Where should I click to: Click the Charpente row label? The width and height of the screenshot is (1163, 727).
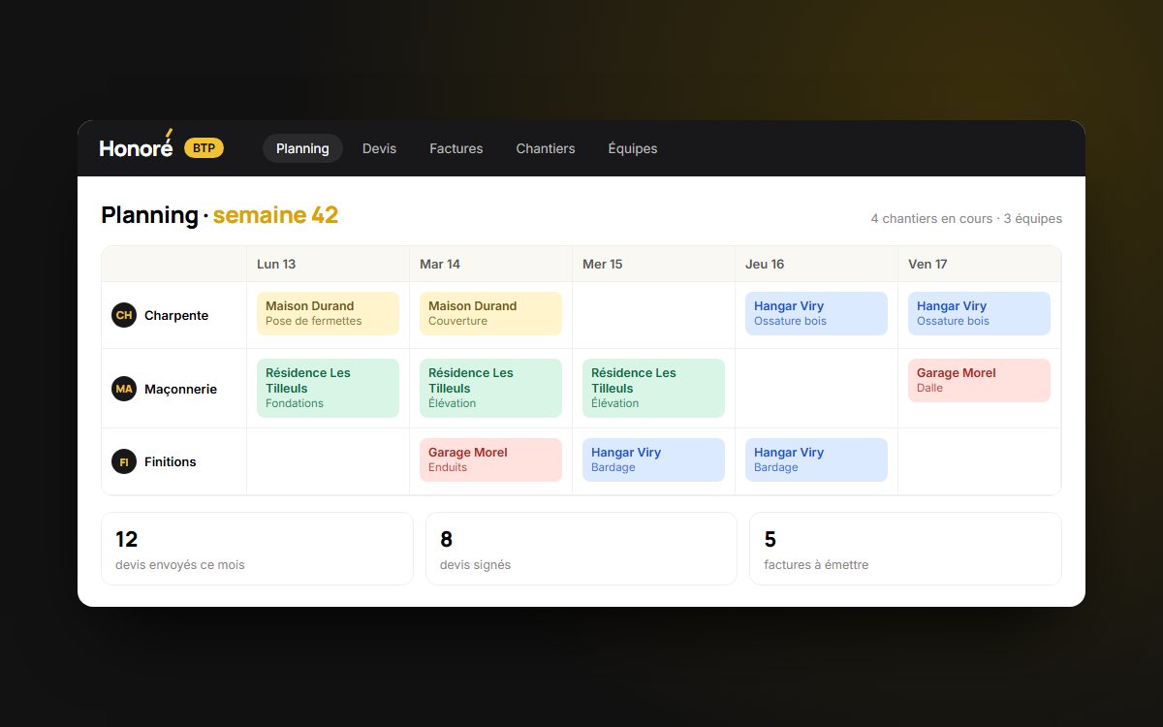click(176, 315)
